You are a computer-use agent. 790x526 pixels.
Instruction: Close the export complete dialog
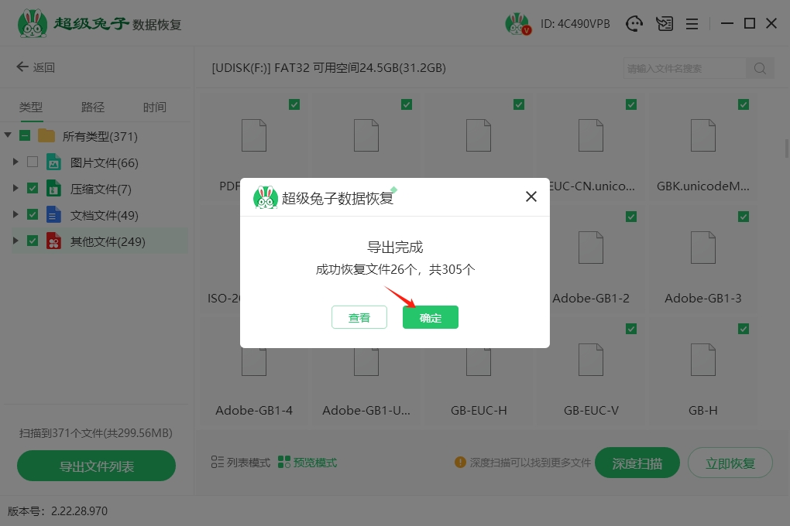point(531,196)
